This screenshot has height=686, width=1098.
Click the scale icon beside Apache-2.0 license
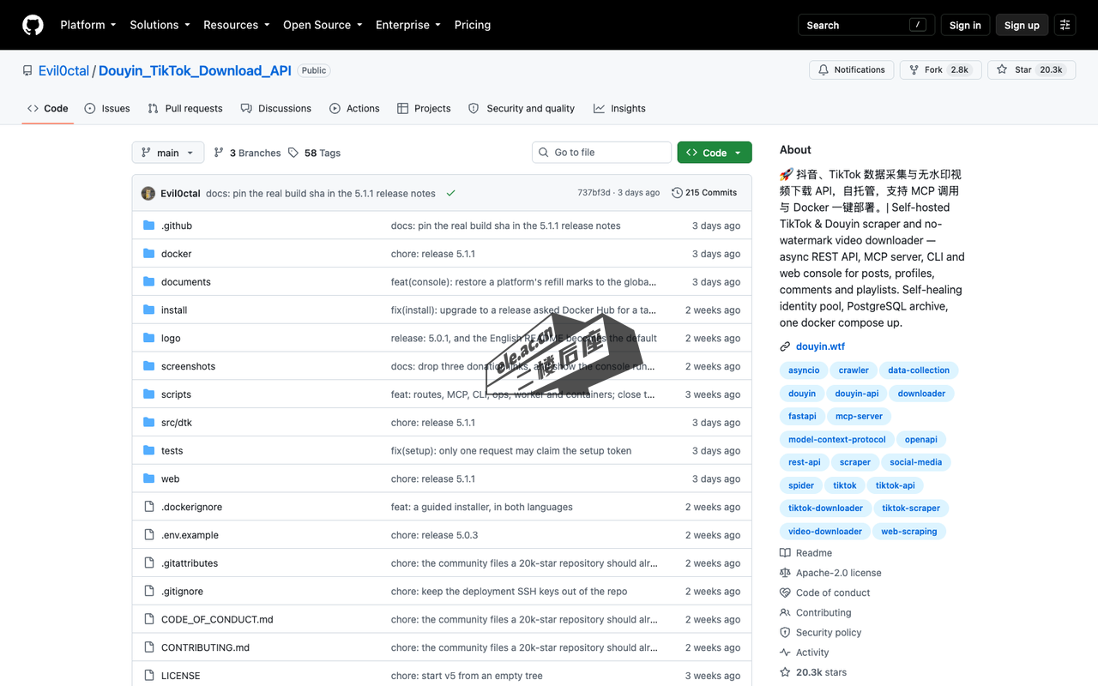point(785,573)
